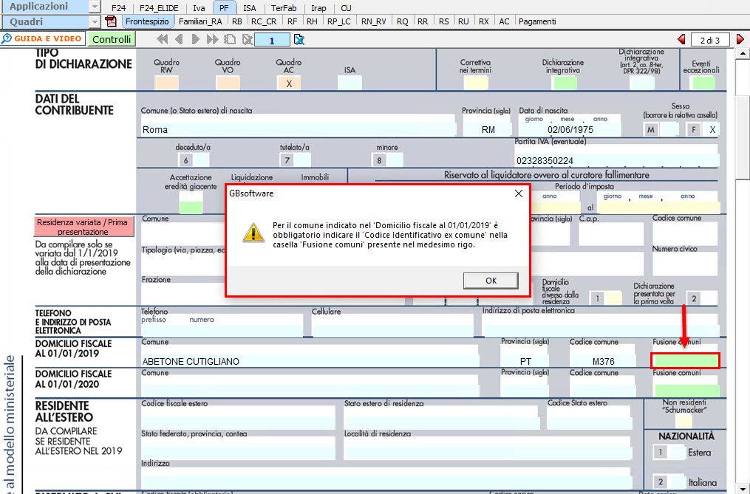Open the Familiari_RA quadro tab

tap(200, 21)
